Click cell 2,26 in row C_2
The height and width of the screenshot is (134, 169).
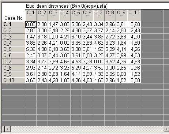tap(65, 30)
